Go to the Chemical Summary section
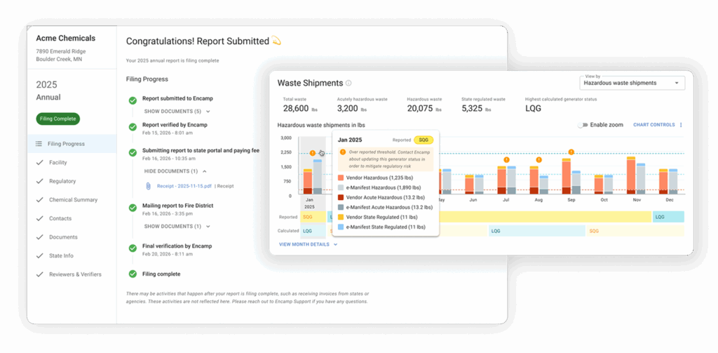The image size is (718, 353). click(73, 200)
